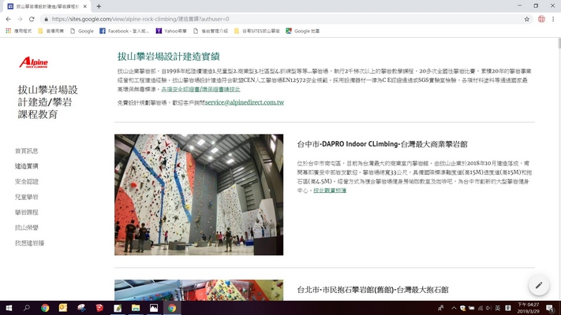Screen dimensions: 561x315
Task: Open File Explorer from the taskbar
Action: [136, 308]
